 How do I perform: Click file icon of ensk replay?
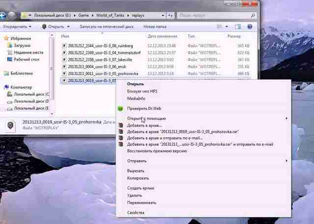64,67
